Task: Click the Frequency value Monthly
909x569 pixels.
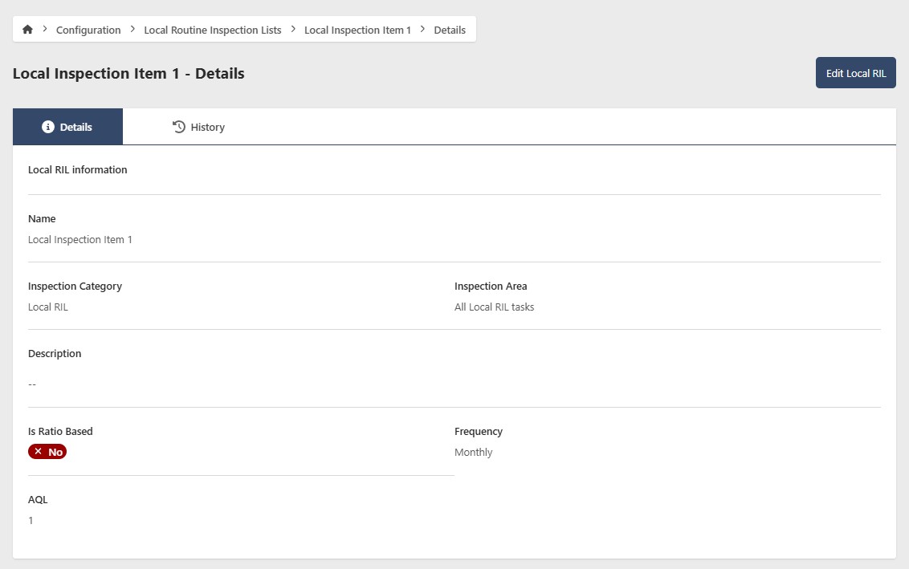Action: point(473,452)
